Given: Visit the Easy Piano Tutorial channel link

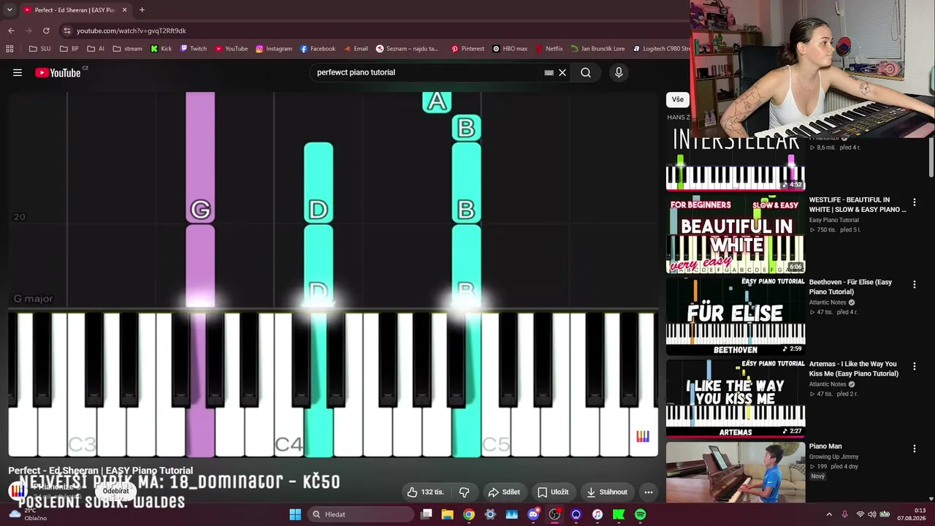Looking at the screenshot, I should point(833,220).
